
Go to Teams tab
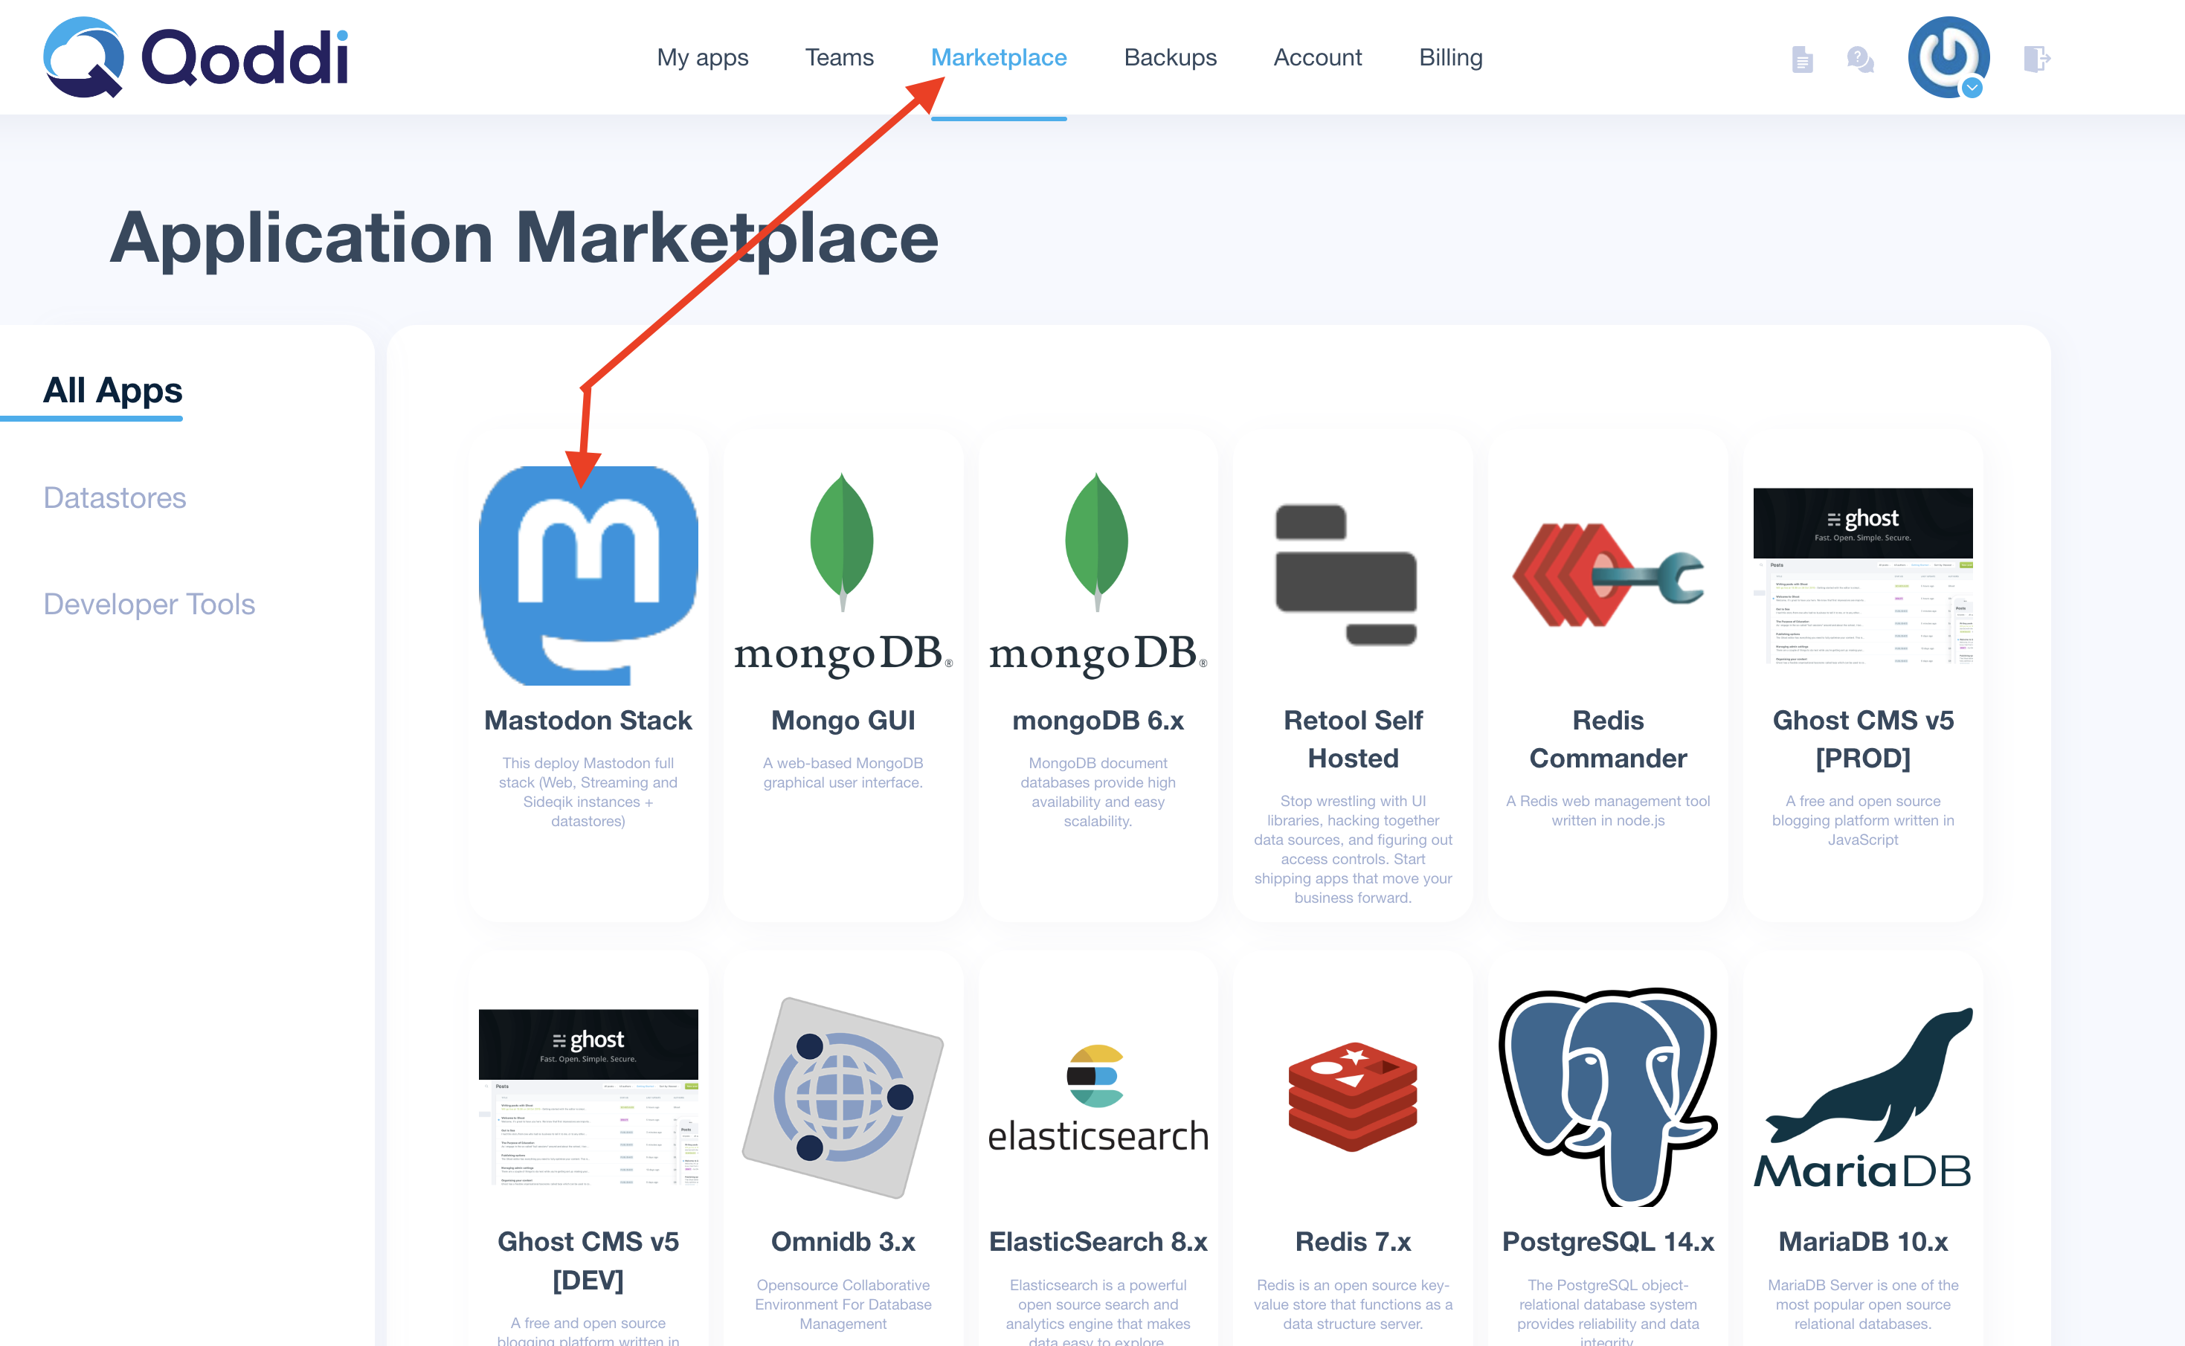coord(840,58)
